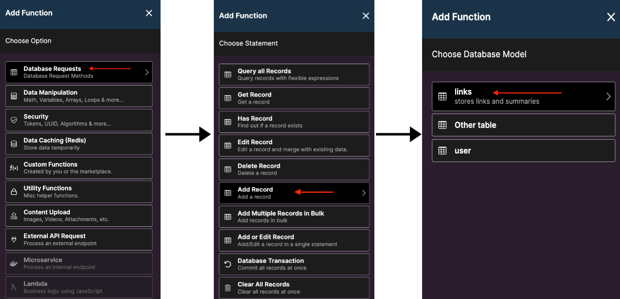Click the External API Request plug icon
This screenshot has width=620, height=299.
14,239
